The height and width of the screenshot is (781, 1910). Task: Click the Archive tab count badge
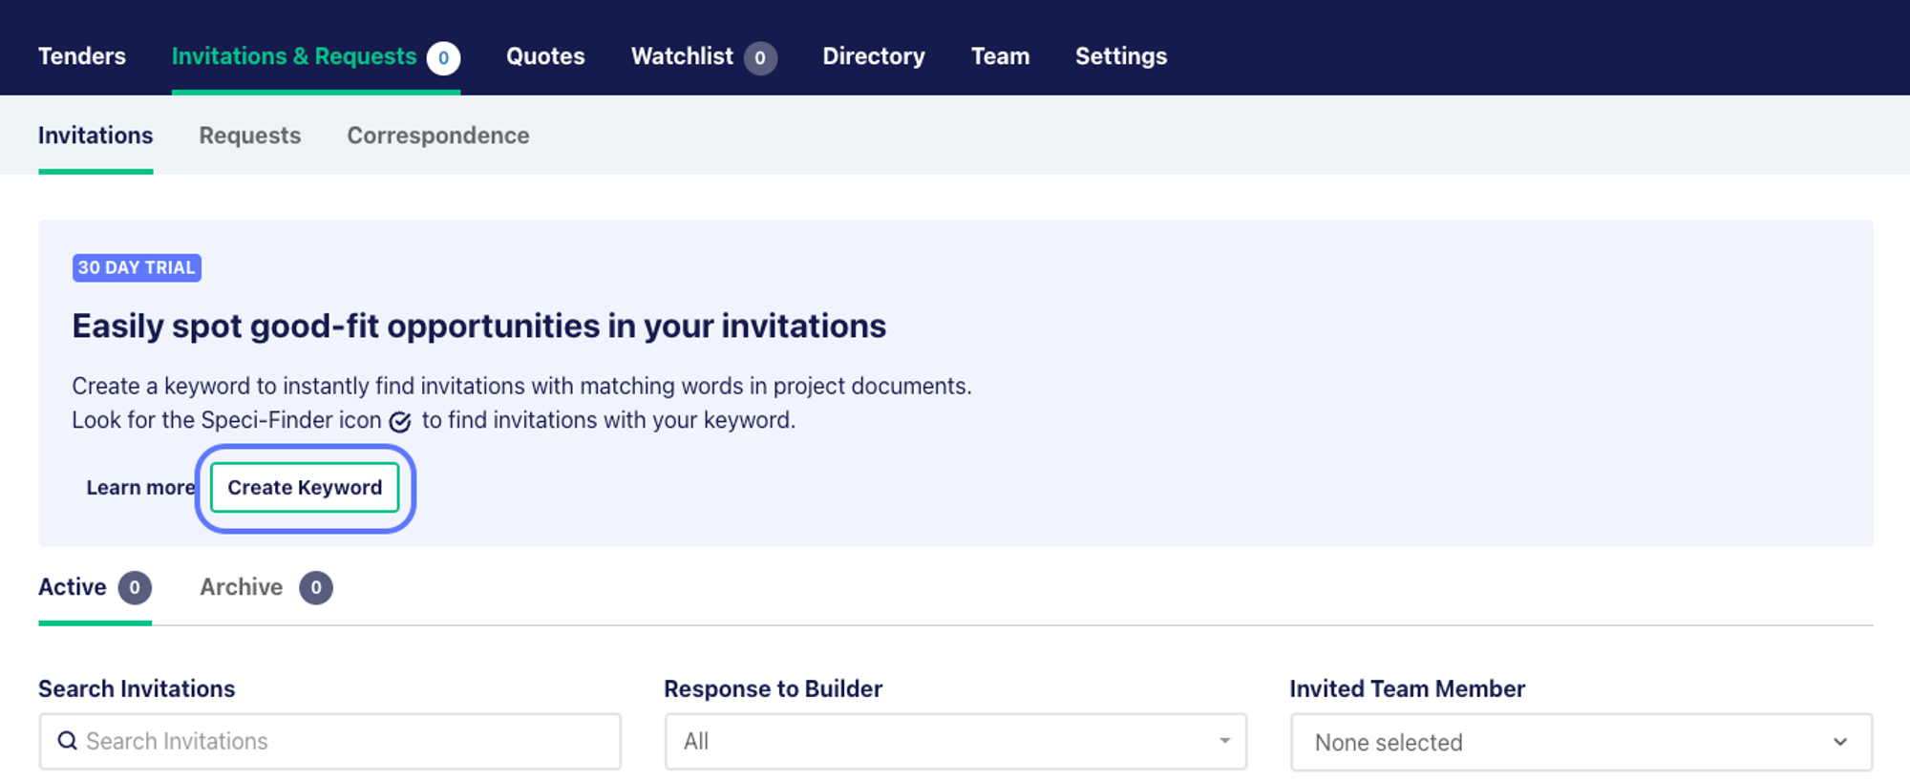[x=316, y=588]
